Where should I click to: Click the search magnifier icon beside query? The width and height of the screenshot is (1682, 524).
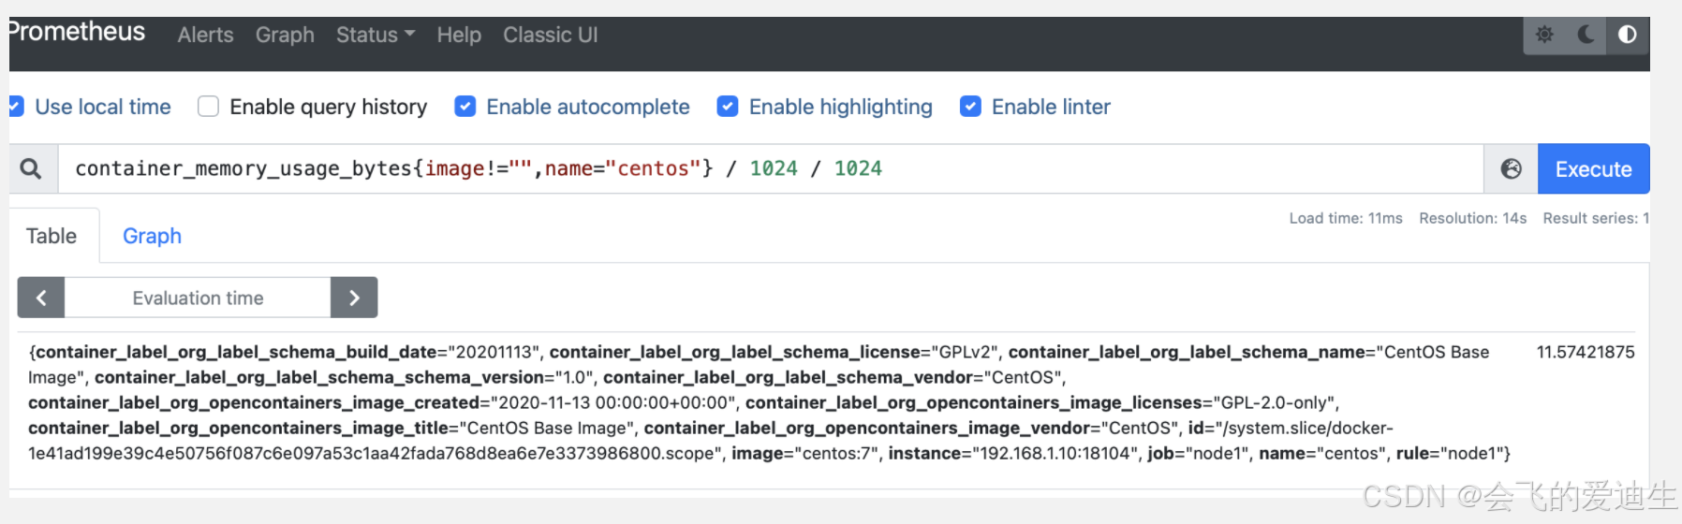(x=31, y=168)
